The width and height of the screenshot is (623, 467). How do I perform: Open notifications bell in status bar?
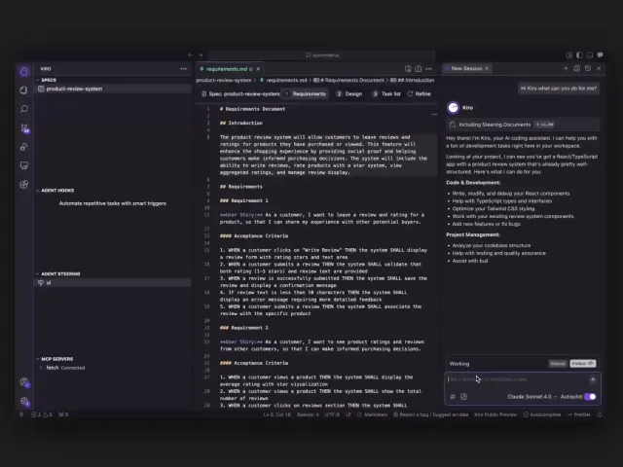click(600, 414)
